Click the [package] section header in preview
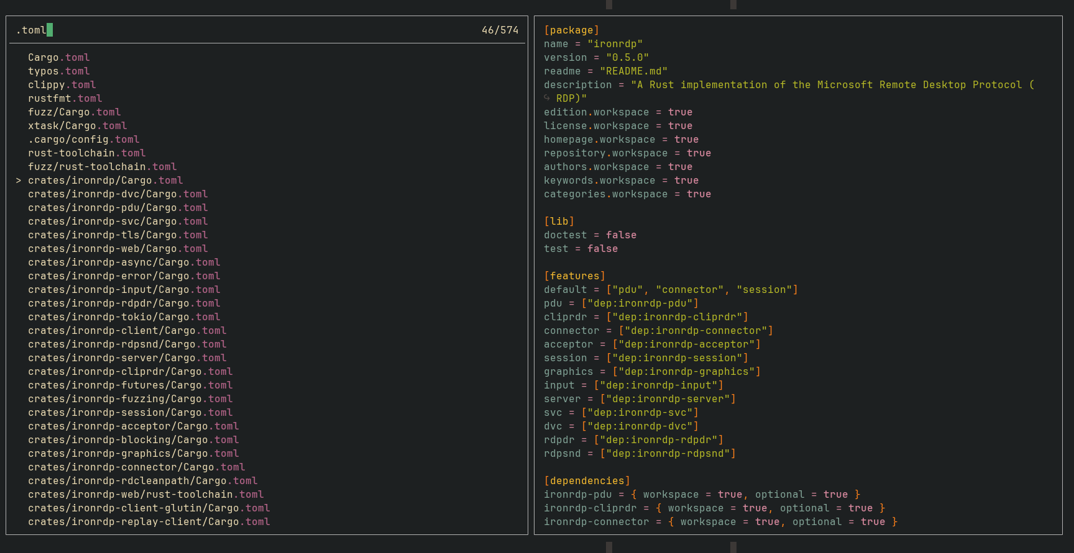Viewport: 1074px width, 553px height. [571, 30]
